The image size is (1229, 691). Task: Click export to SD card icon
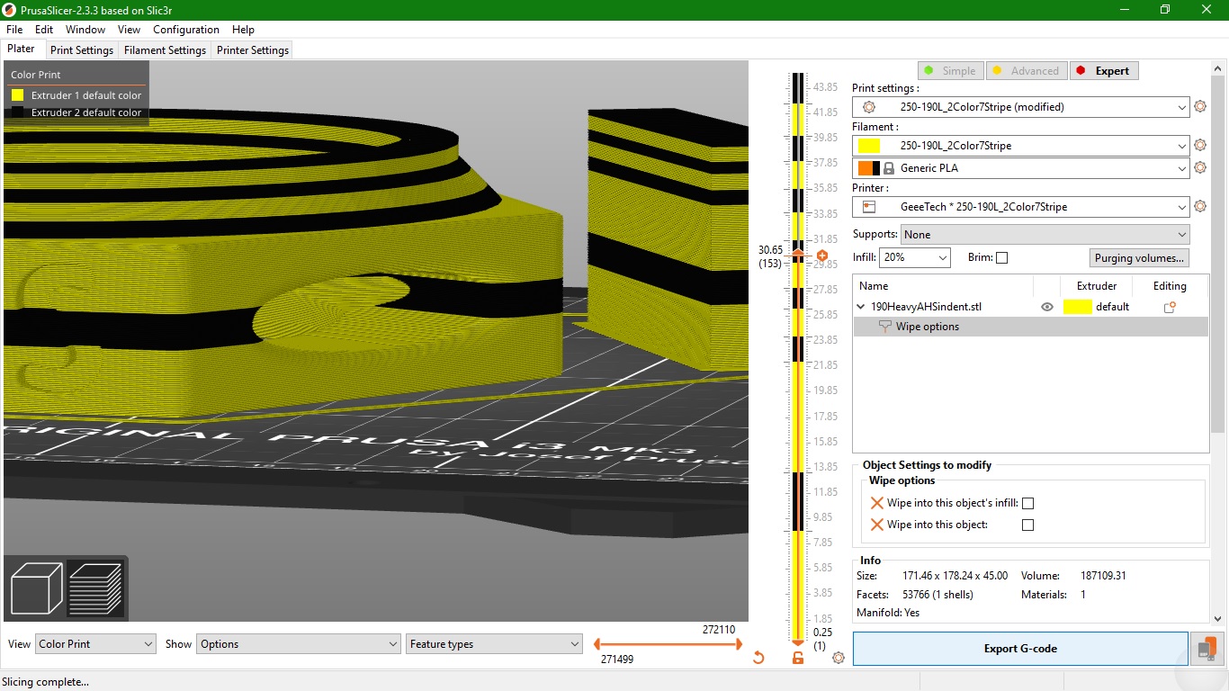pos(1207,649)
